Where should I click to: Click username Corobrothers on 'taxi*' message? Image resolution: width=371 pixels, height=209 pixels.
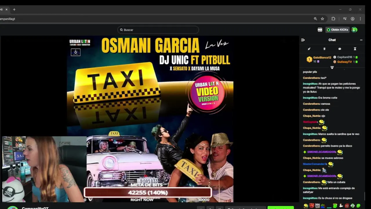pyautogui.click(x=311, y=78)
